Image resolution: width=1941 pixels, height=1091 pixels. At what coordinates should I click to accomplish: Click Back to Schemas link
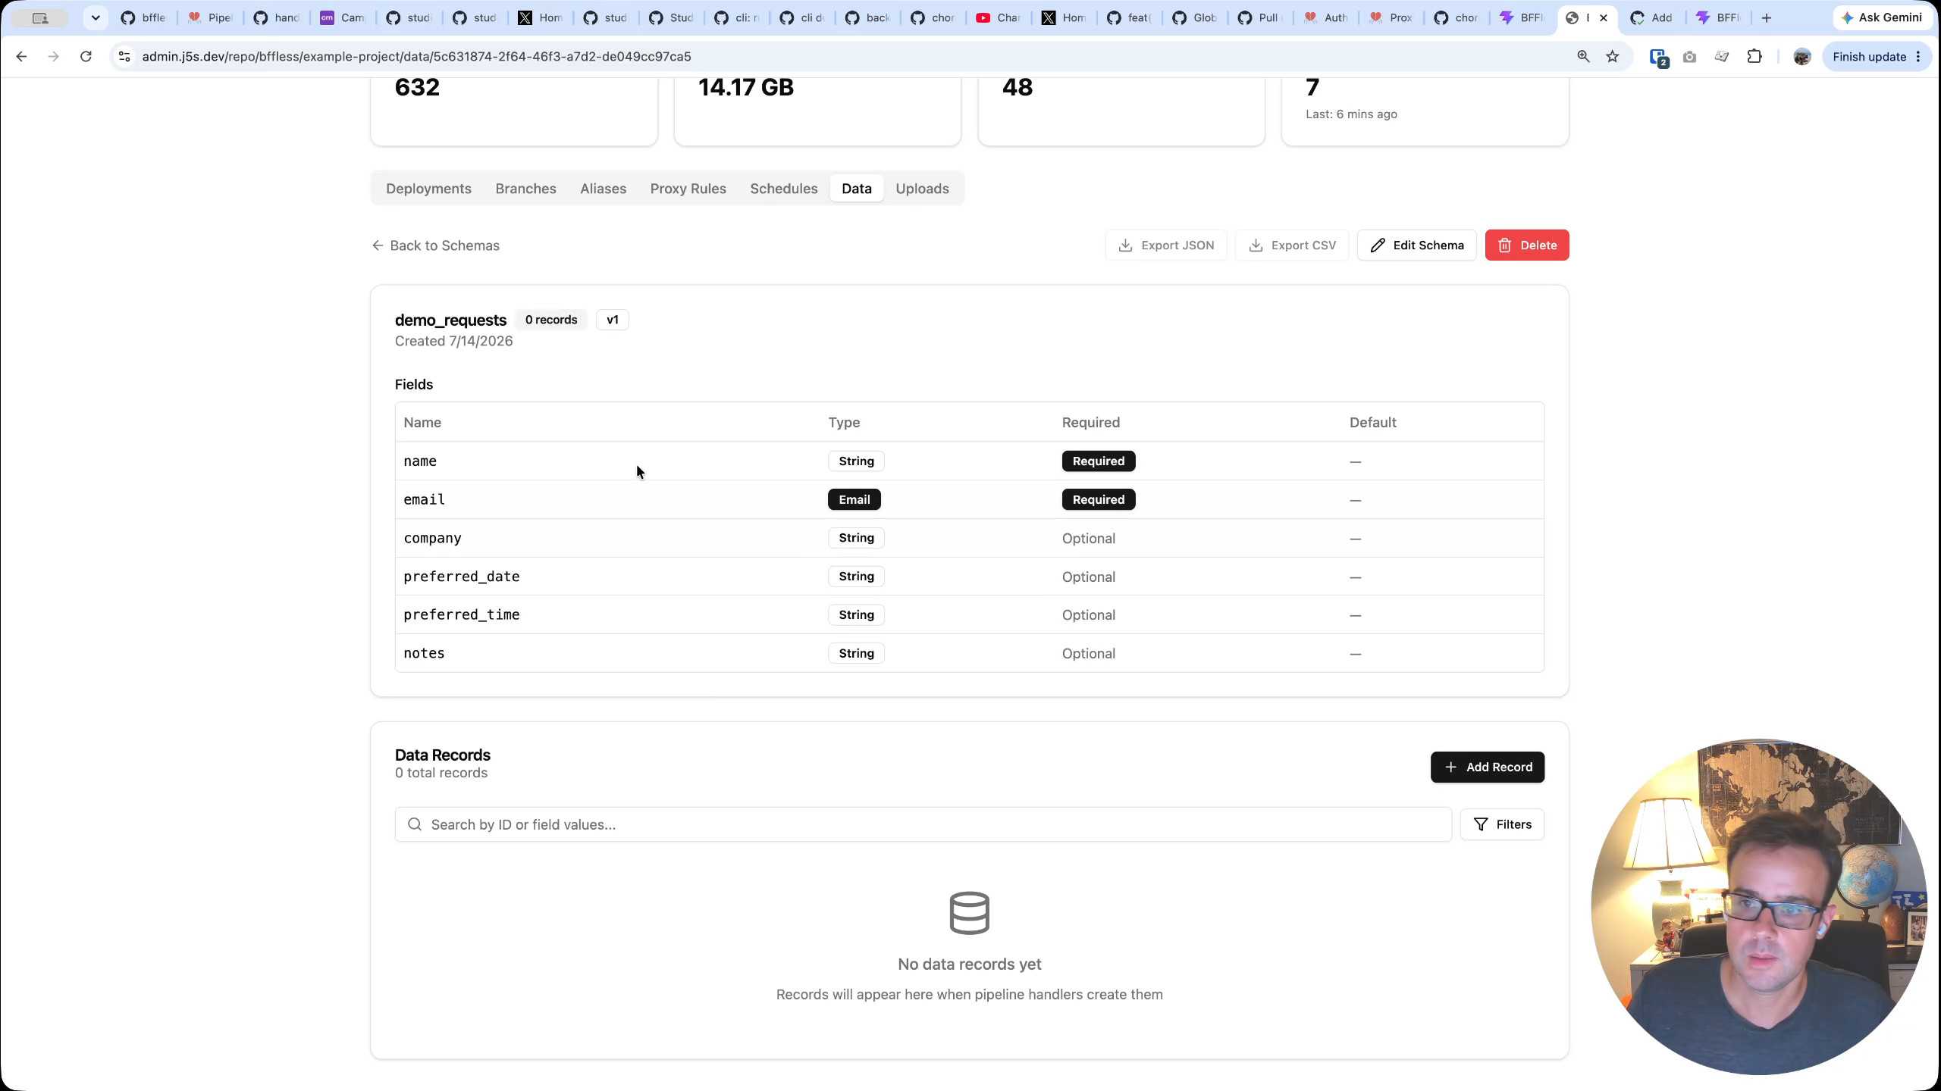pos(436,245)
